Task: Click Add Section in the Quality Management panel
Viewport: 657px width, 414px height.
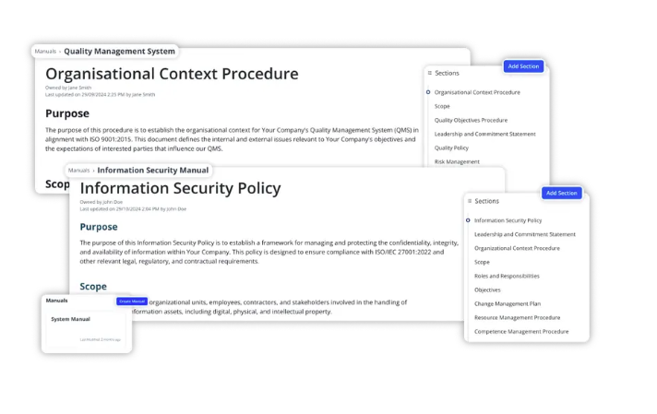Action: click(x=523, y=66)
